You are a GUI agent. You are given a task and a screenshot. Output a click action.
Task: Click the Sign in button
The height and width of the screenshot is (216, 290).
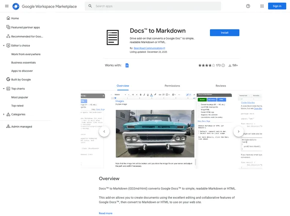click(277, 6)
